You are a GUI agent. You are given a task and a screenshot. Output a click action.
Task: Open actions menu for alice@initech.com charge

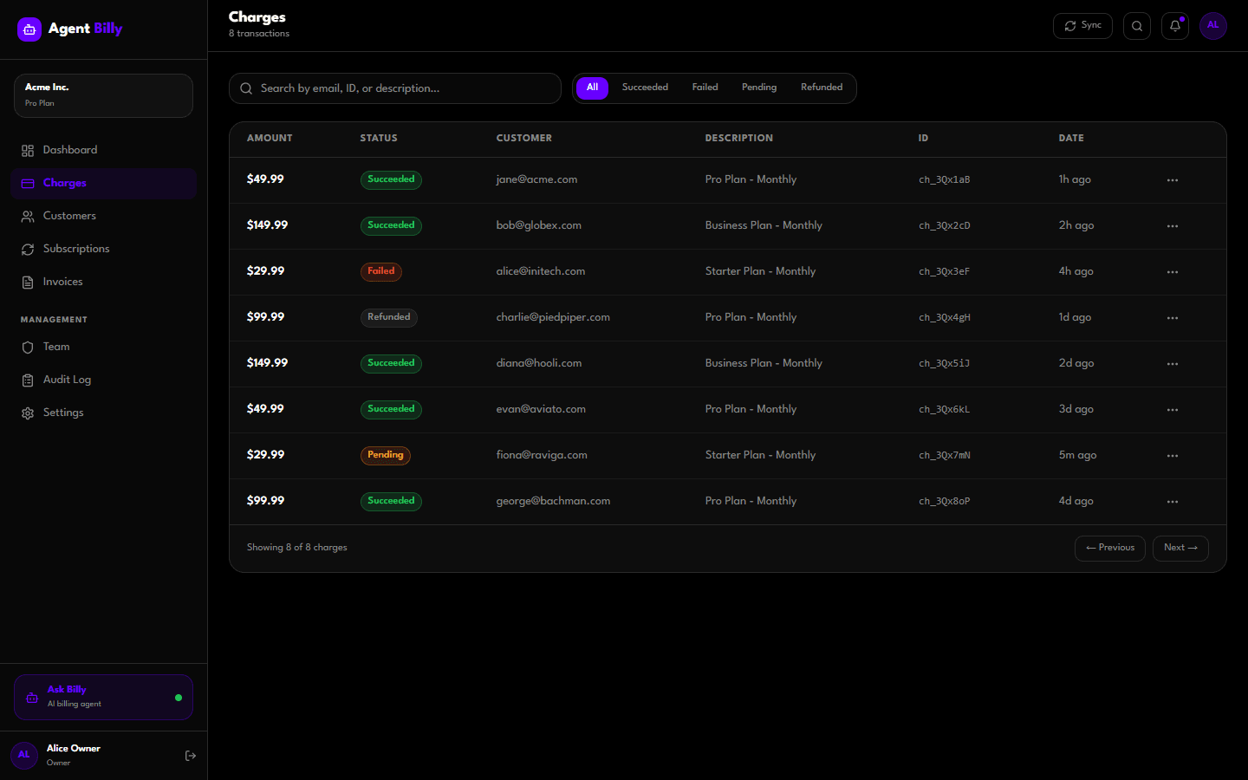pyautogui.click(x=1172, y=272)
